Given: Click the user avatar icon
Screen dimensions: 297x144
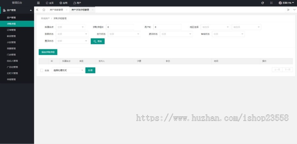Looking at the screenshot, I should (x=280, y=3).
